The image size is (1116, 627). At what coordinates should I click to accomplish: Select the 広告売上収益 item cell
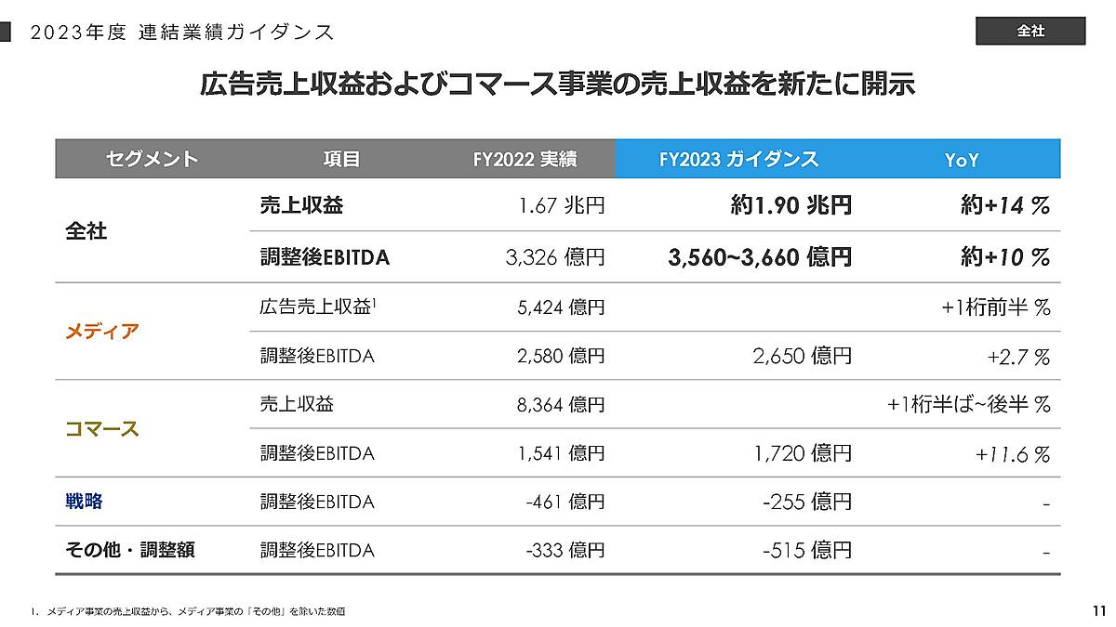[x=316, y=307]
